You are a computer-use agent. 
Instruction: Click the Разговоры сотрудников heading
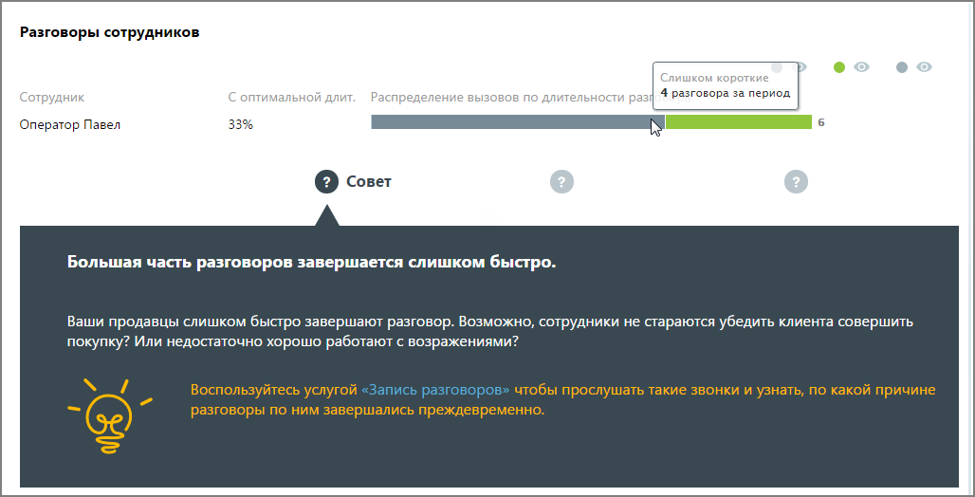click(109, 32)
